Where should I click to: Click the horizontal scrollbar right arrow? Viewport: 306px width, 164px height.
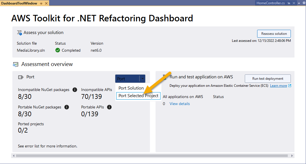(292, 156)
